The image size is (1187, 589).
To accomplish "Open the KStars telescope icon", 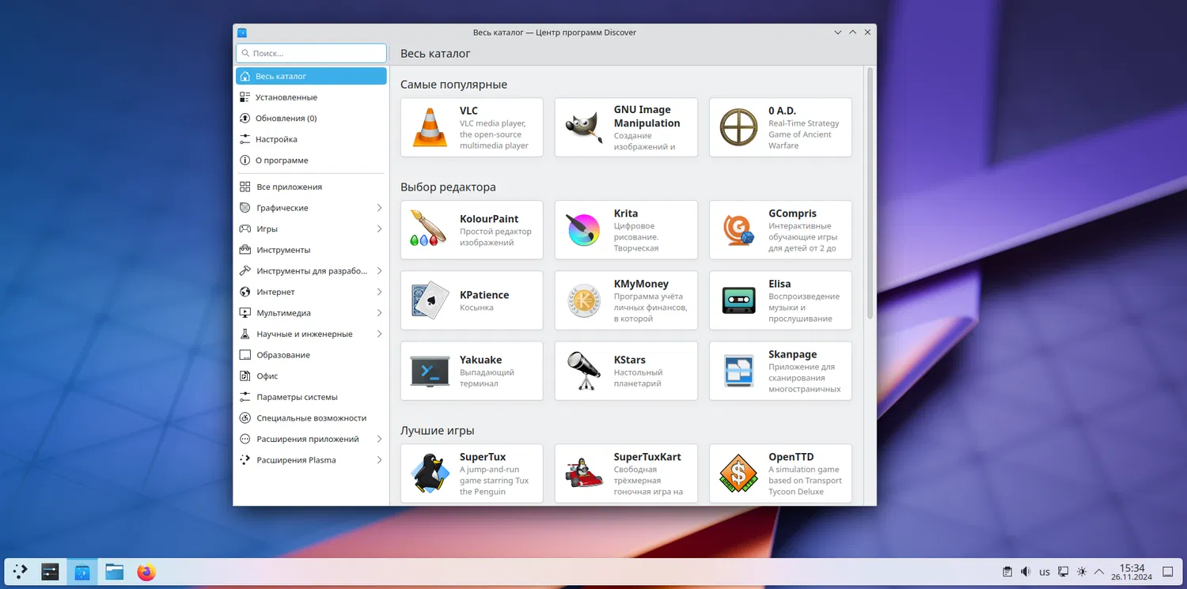I will tap(585, 371).
